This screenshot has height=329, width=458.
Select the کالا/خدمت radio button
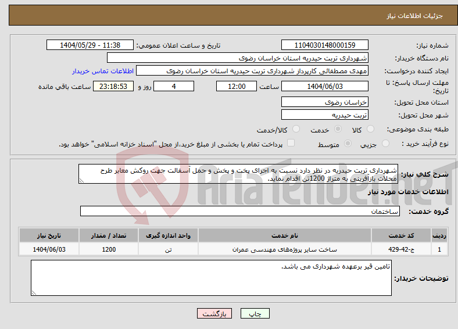click(296, 129)
